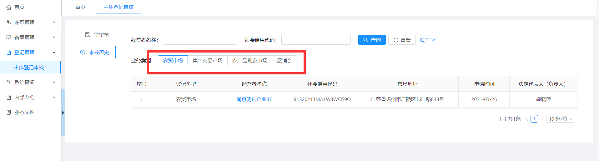Select 展销会 business type
599x161 pixels.
point(284,60)
